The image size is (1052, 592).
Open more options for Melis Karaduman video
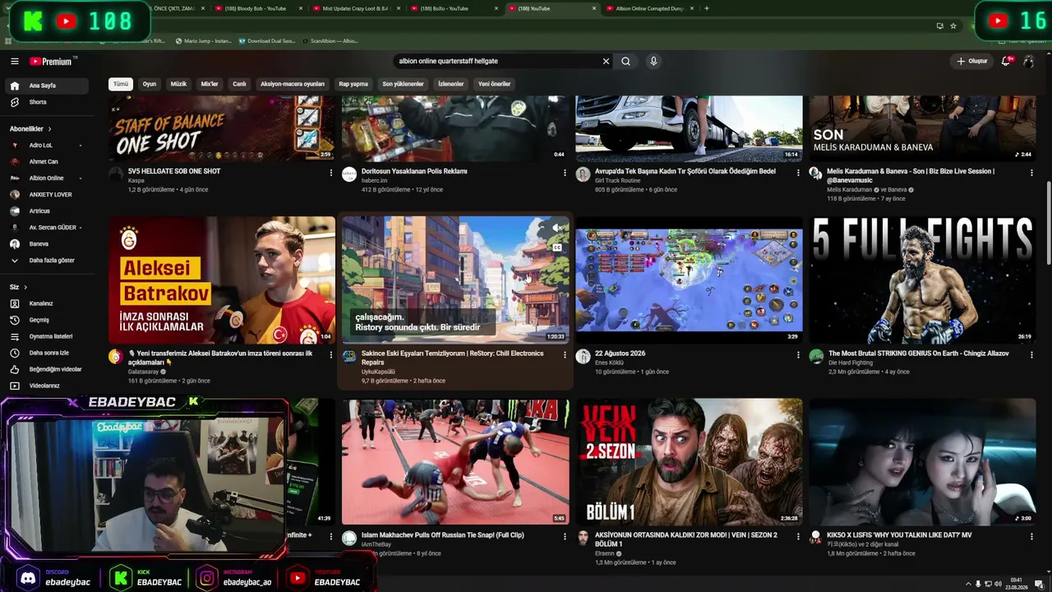pyautogui.click(x=1031, y=173)
